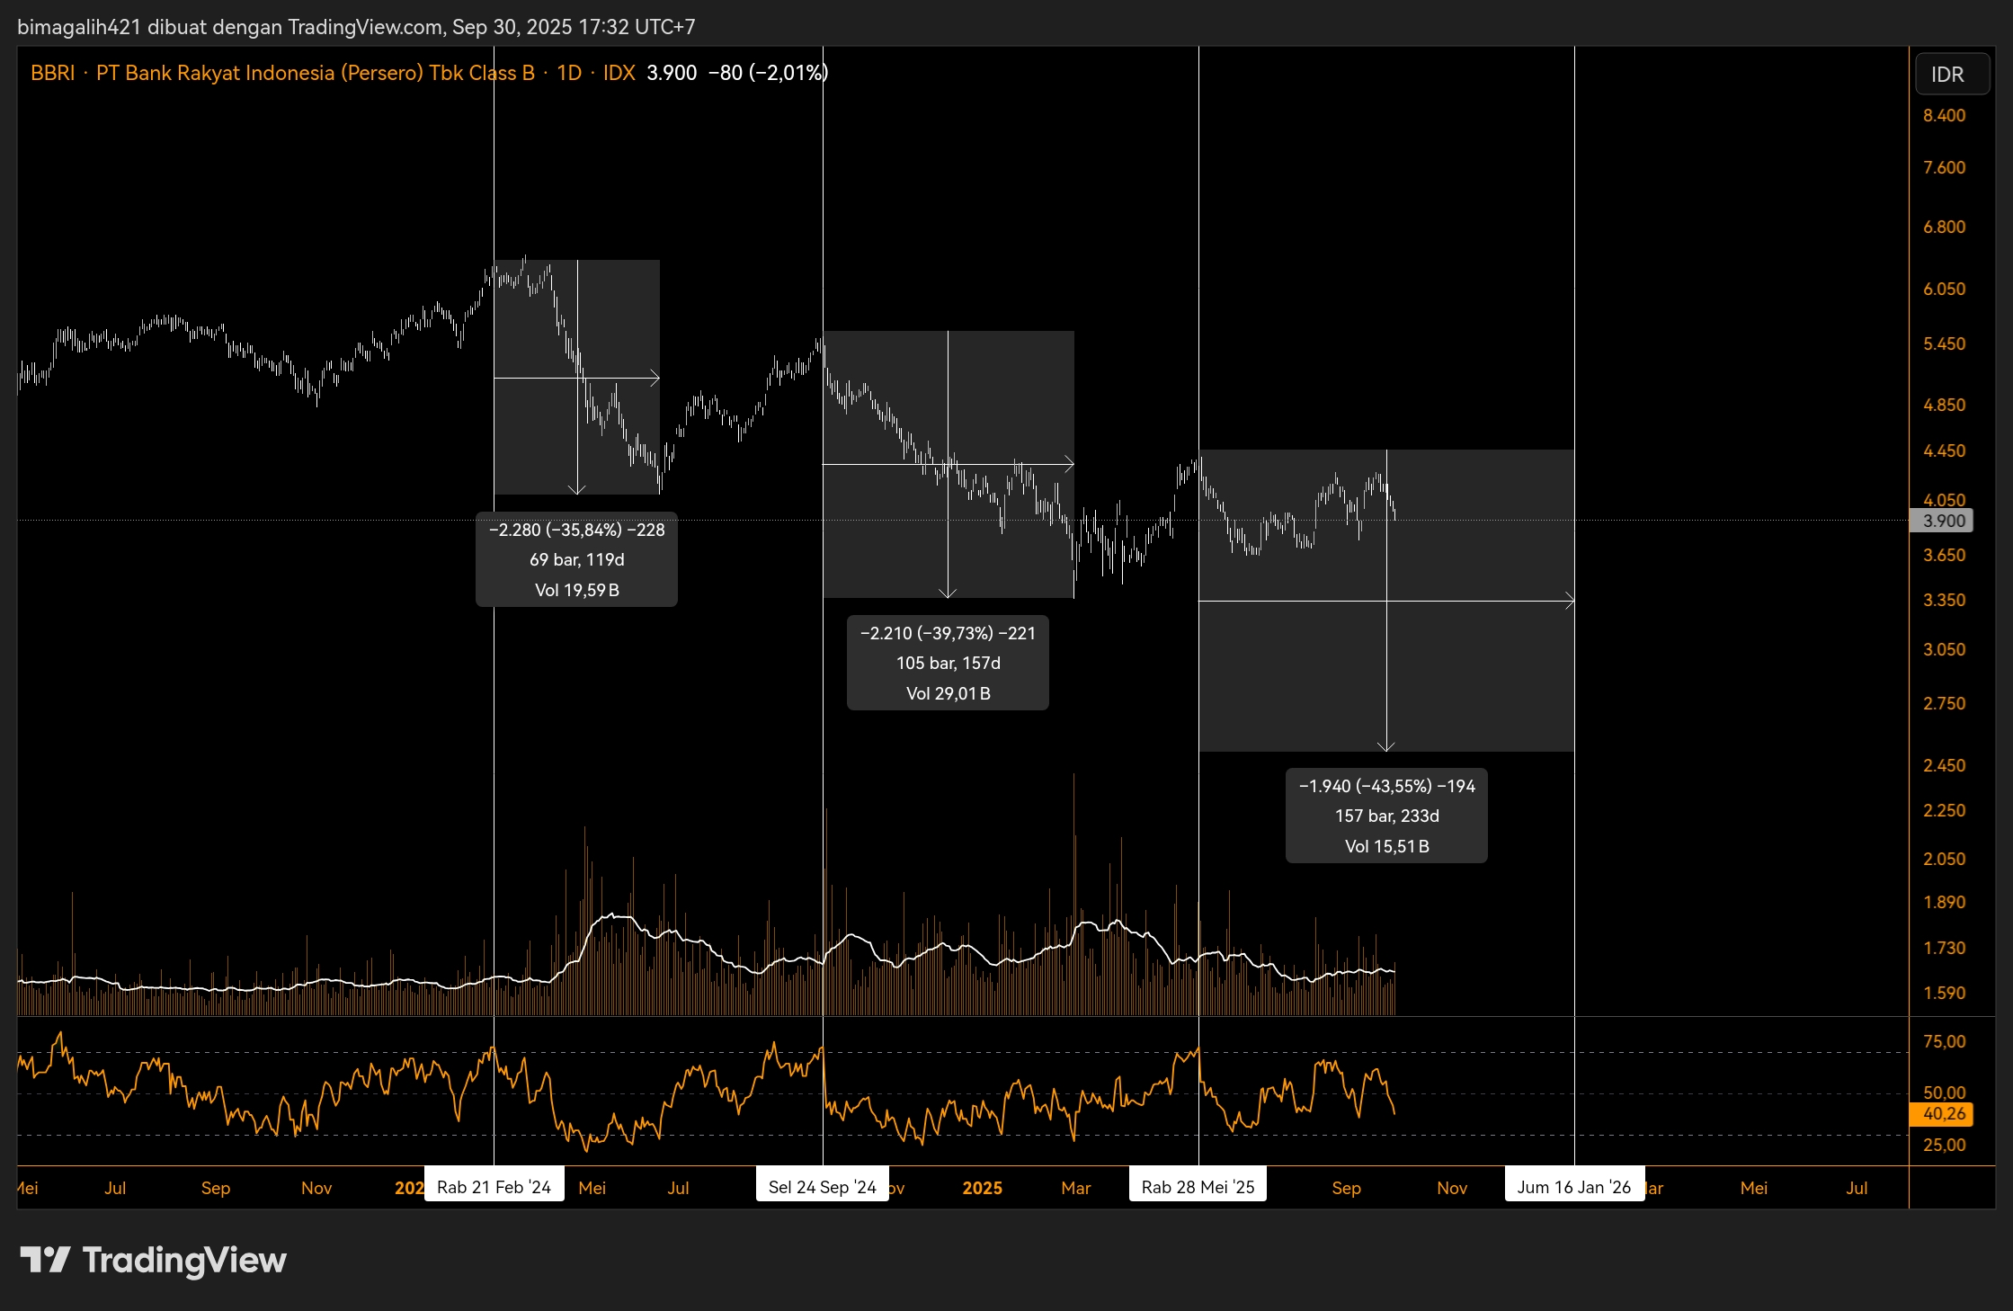
Task: Open the 1D timeframe selector
Action: pyautogui.click(x=568, y=73)
